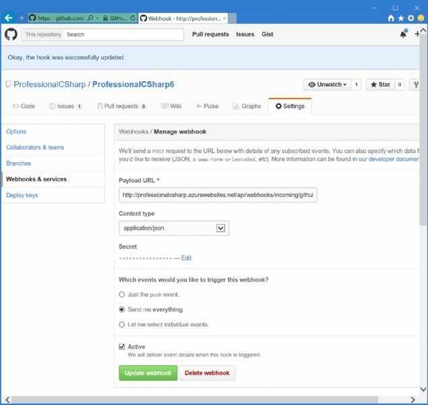
Task: Click Gist in the top header
Action: (x=268, y=34)
